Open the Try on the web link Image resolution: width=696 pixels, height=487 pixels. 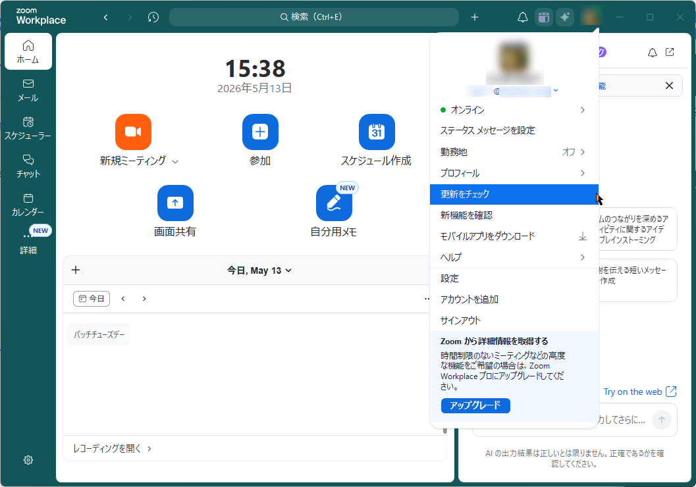click(x=639, y=392)
